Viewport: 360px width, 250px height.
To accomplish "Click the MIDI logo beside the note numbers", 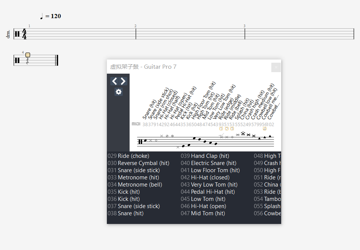I will [136, 124].
